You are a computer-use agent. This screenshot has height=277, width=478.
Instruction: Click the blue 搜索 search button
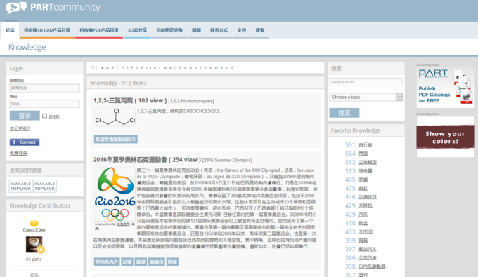point(344,113)
